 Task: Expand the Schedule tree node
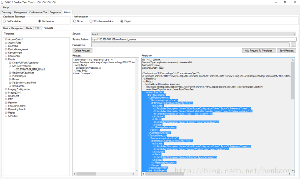(6, 116)
